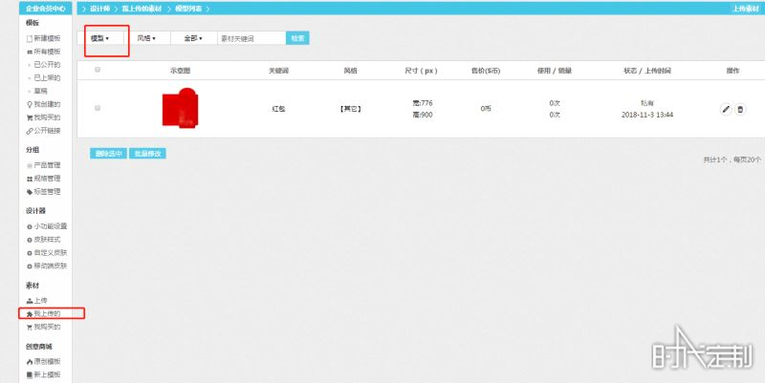
Task: Show 已公开的 templates
Action: pyautogui.click(x=47, y=64)
